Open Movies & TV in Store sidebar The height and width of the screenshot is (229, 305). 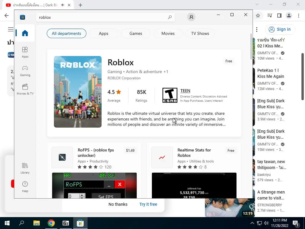pyautogui.click(x=25, y=89)
